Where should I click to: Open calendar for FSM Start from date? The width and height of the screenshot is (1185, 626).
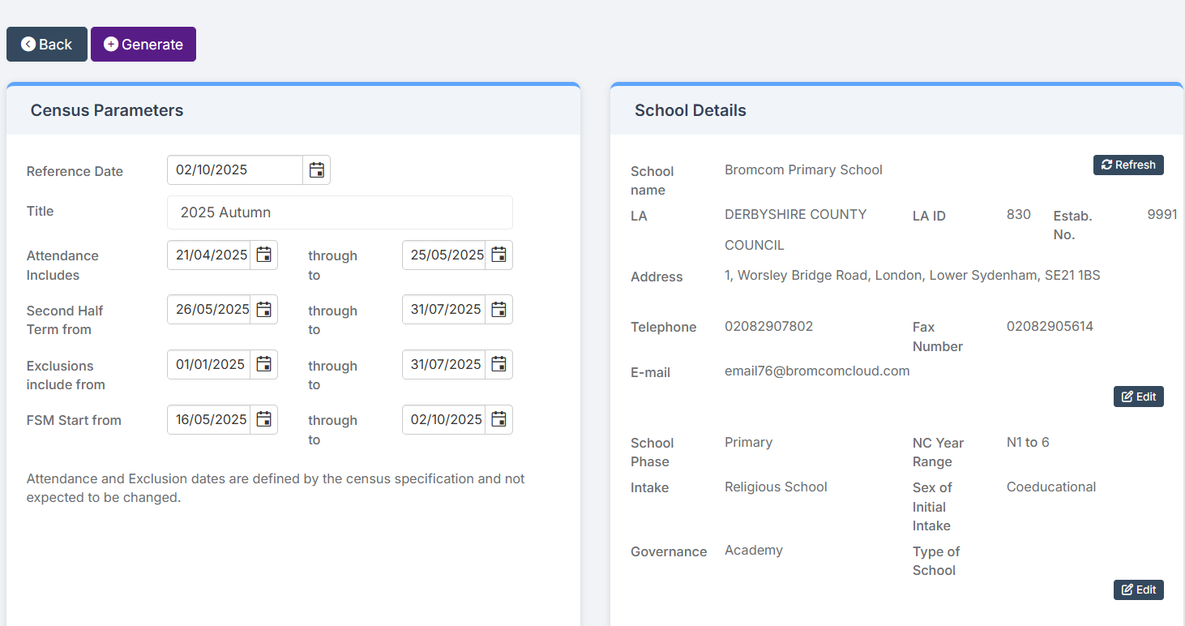coord(263,420)
